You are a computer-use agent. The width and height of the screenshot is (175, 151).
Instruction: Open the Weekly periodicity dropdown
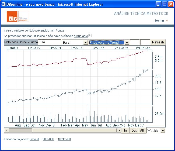[x=163, y=131]
